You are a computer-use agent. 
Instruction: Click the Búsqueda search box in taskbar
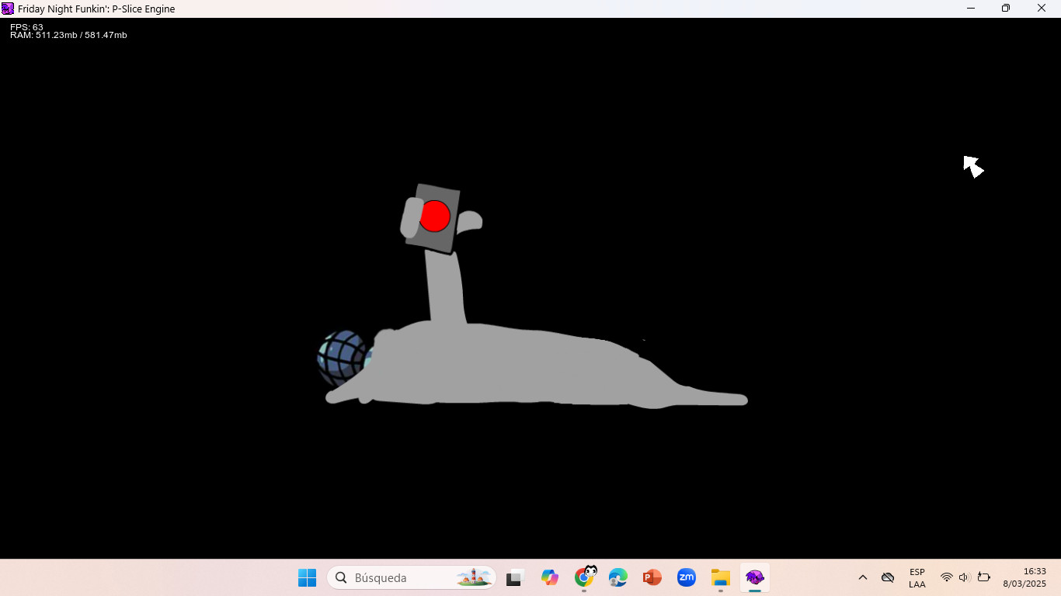(412, 578)
